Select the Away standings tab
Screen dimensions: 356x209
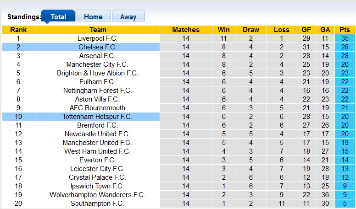[x=128, y=17]
